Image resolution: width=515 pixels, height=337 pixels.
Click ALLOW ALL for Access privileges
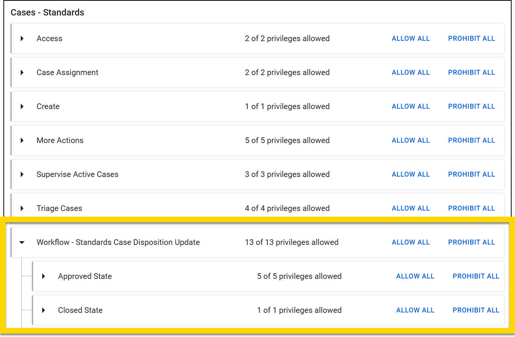(410, 38)
